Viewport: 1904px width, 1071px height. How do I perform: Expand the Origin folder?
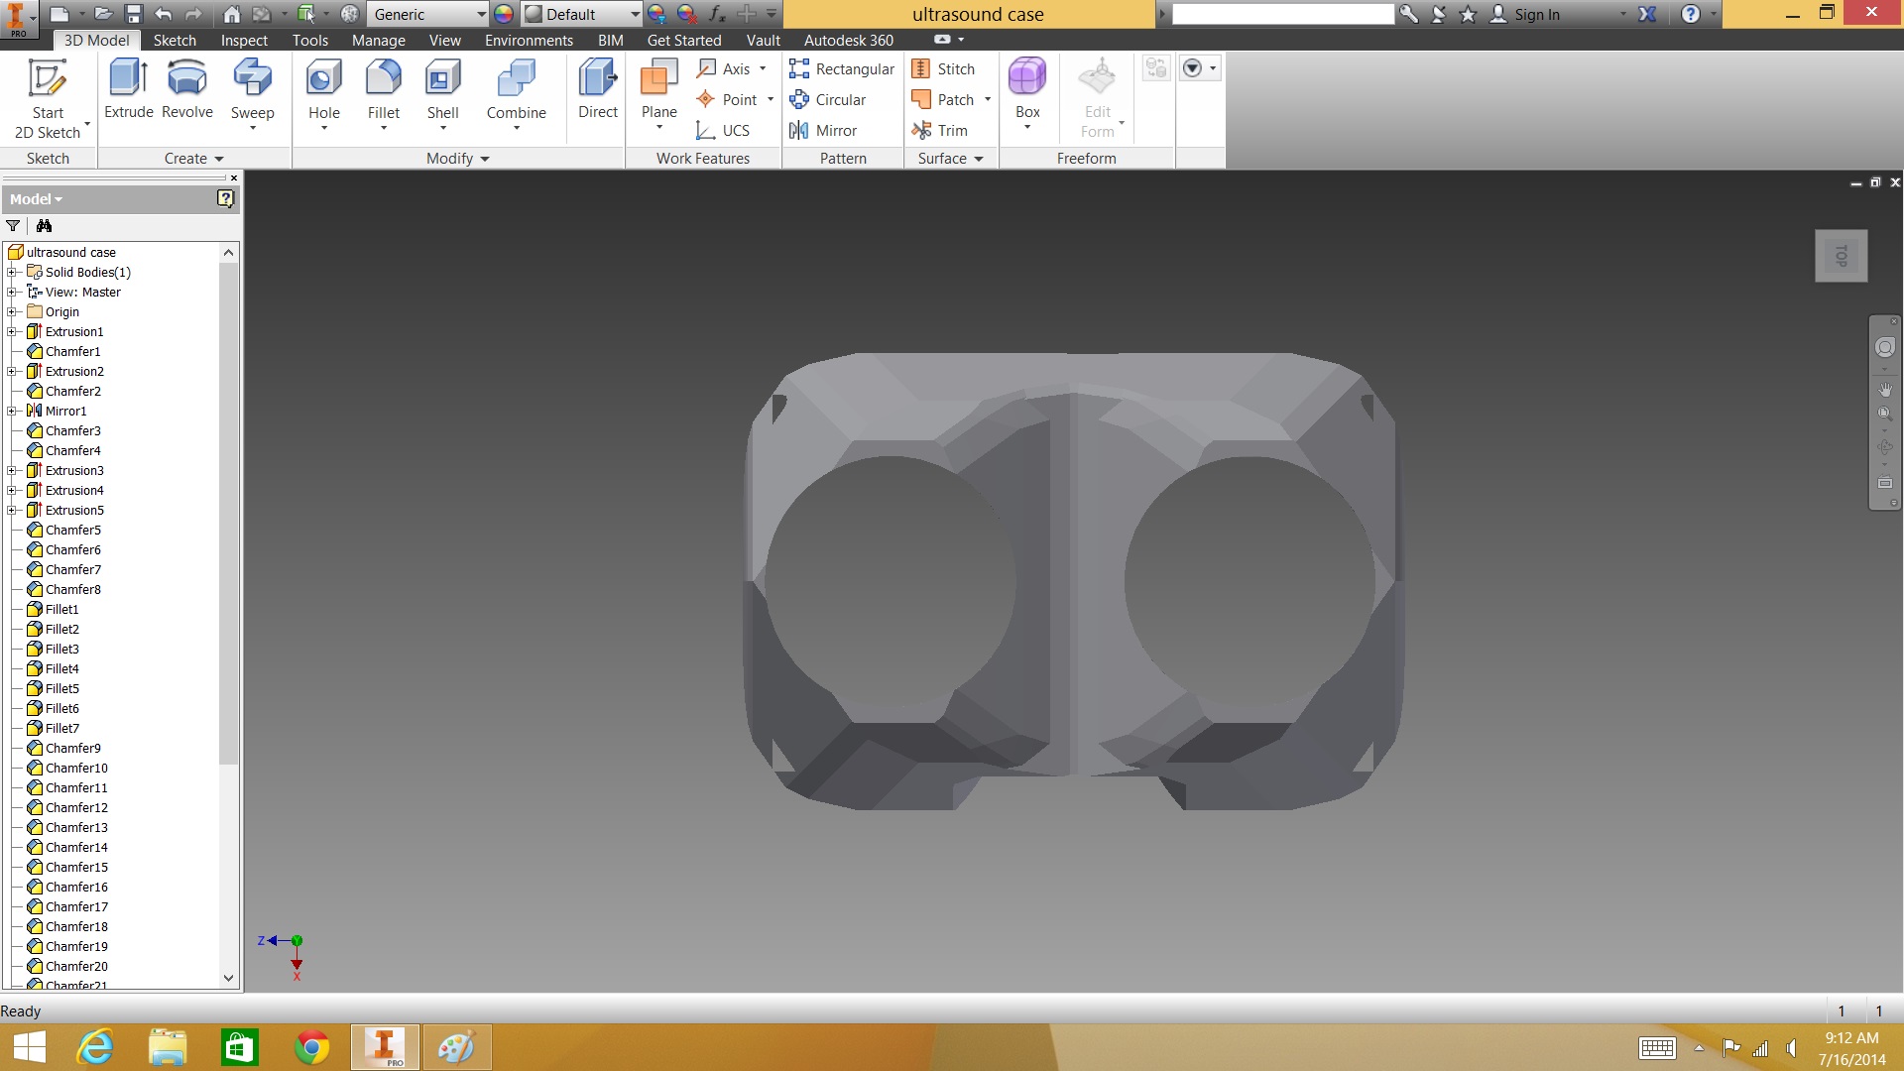click(x=12, y=311)
